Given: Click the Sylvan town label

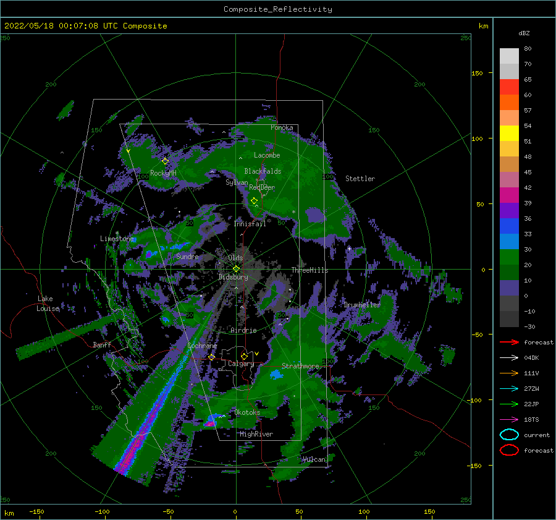Looking at the screenshot, I should click(237, 182).
